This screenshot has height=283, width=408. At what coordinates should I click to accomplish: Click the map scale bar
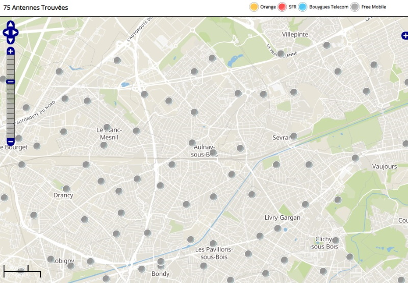click(x=22, y=271)
